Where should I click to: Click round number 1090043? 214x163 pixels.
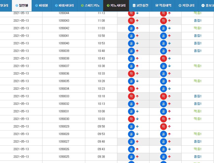coord(64,21)
